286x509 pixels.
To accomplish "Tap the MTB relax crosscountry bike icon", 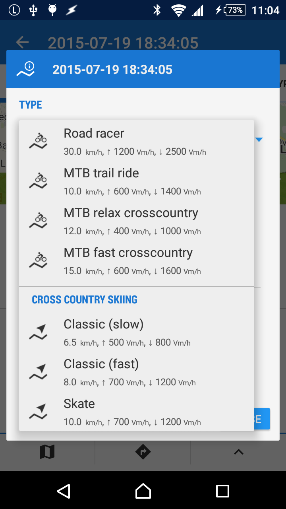I will tap(38, 221).
